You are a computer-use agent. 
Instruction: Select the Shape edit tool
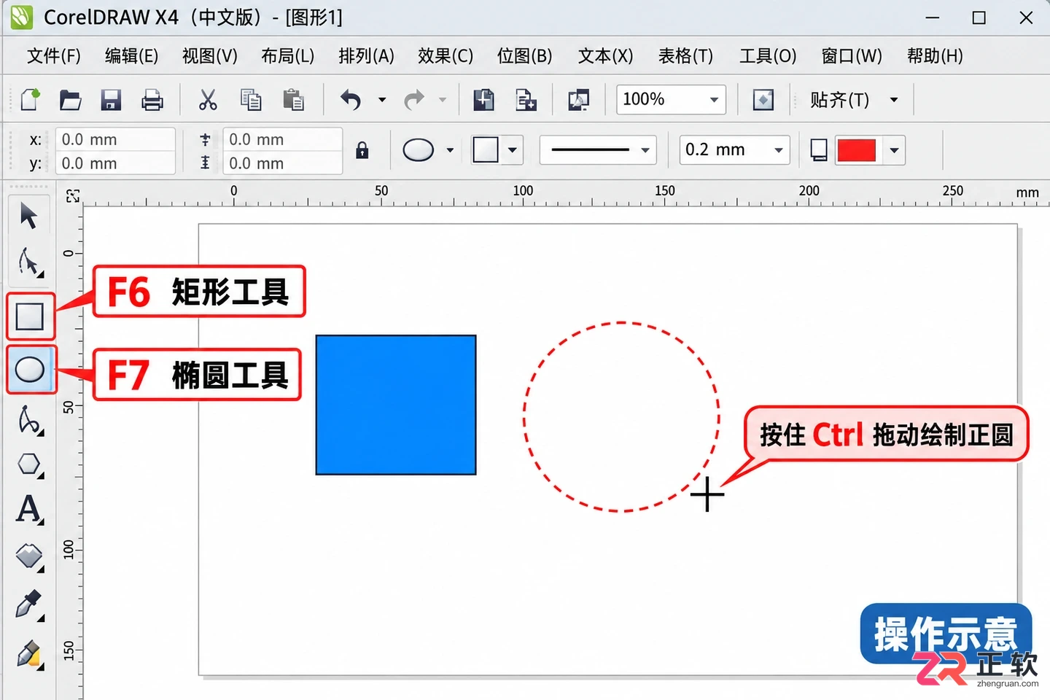tap(30, 263)
